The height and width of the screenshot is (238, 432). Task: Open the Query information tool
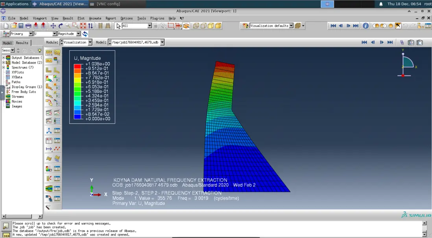(366, 26)
